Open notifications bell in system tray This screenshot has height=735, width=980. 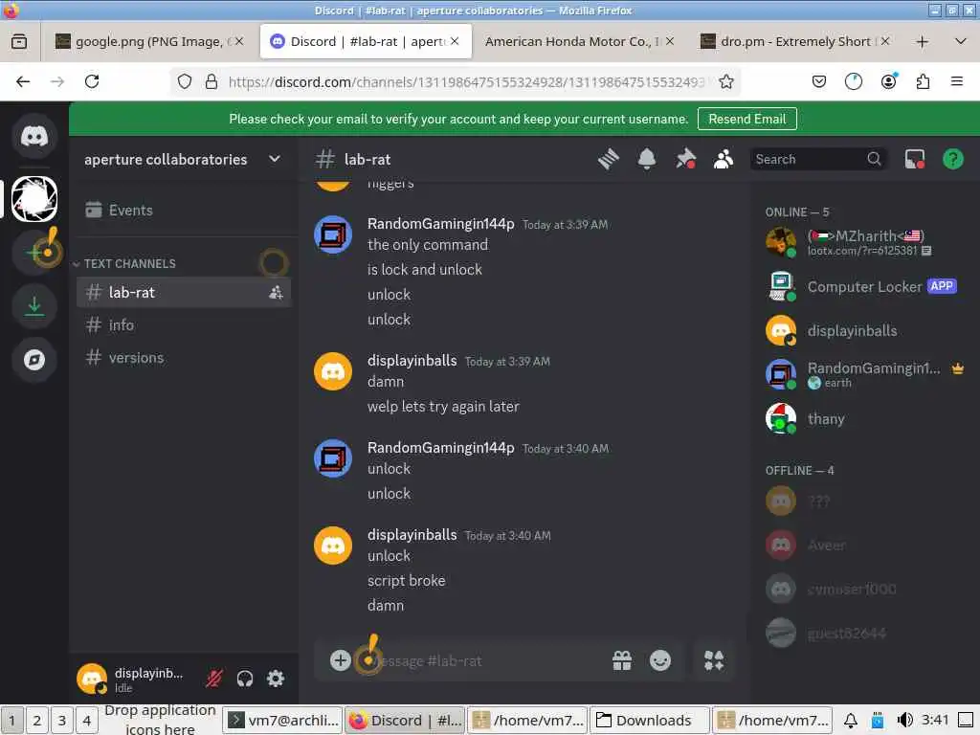pos(851,721)
